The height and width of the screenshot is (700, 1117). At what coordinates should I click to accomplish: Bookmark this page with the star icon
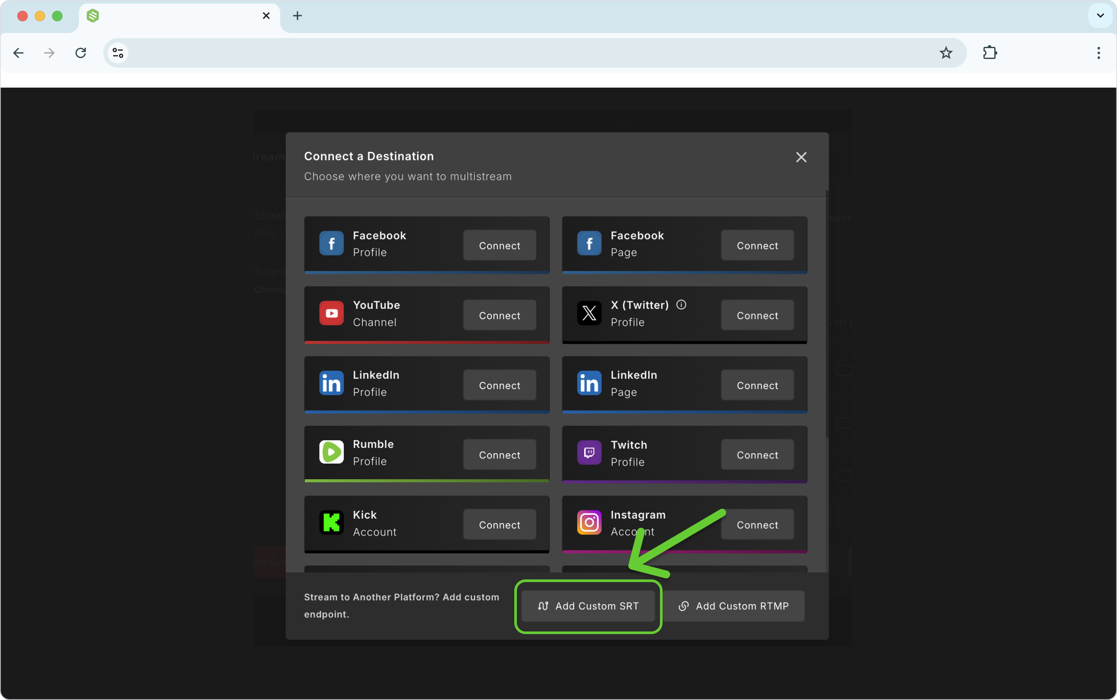tap(946, 53)
